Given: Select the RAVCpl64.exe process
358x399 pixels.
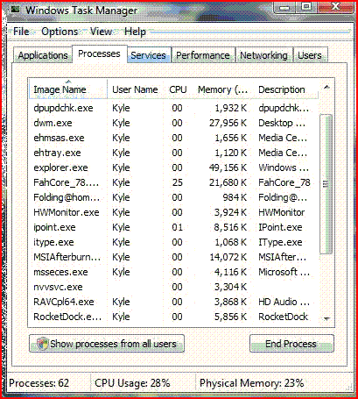Looking at the screenshot, I should pyautogui.click(x=173, y=302).
